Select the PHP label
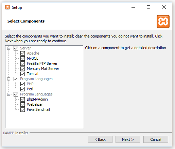175x149 pixels. pos(30,84)
